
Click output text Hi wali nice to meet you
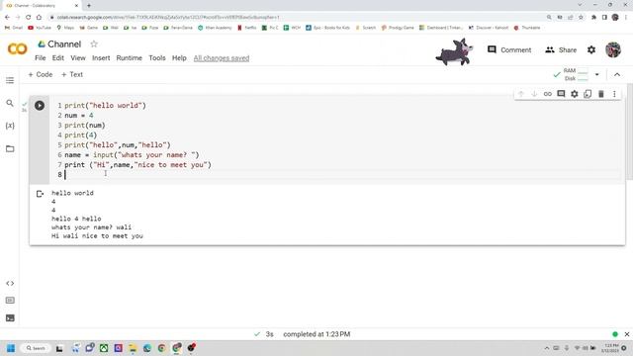[x=97, y=236]
